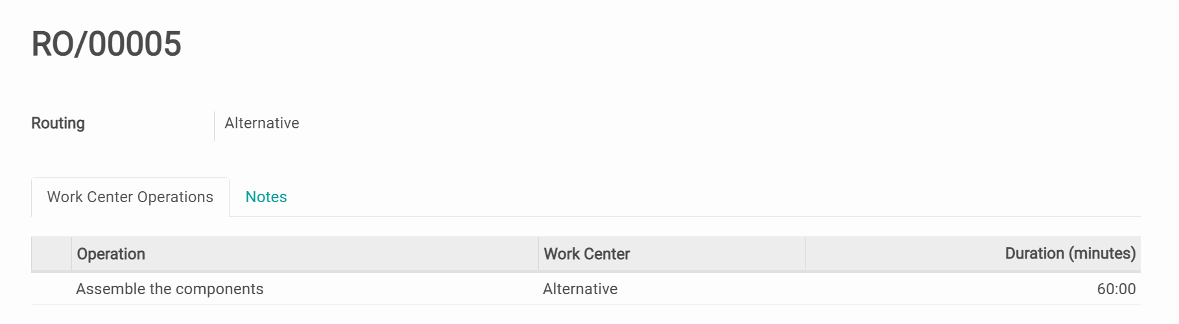Click blank area below the operations table row

coord(584,315)
